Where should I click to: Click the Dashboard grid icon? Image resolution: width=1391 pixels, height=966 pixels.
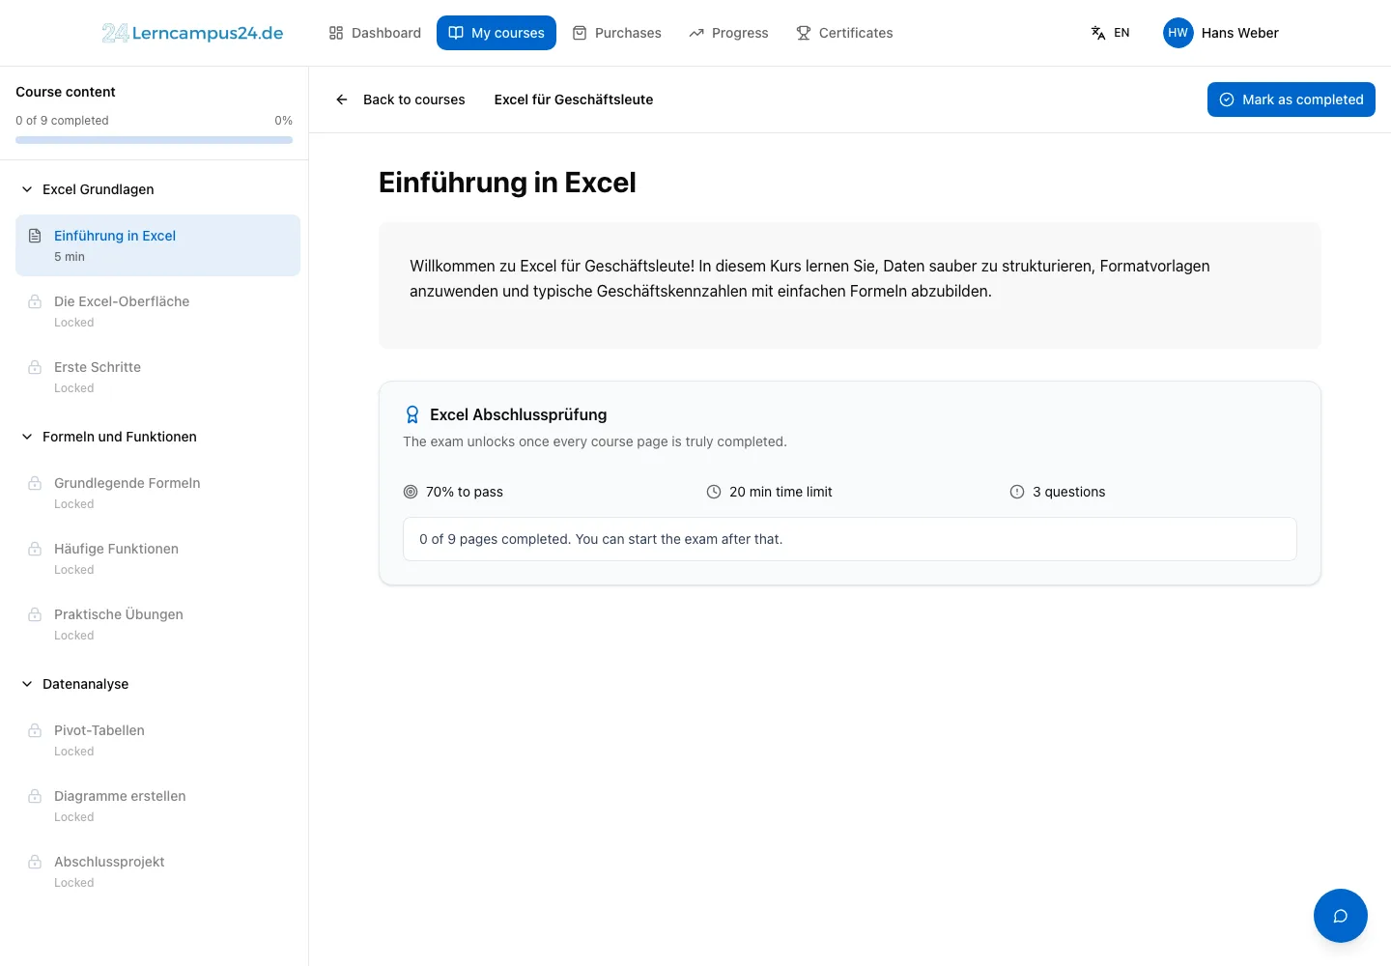(x=336, y=33)
